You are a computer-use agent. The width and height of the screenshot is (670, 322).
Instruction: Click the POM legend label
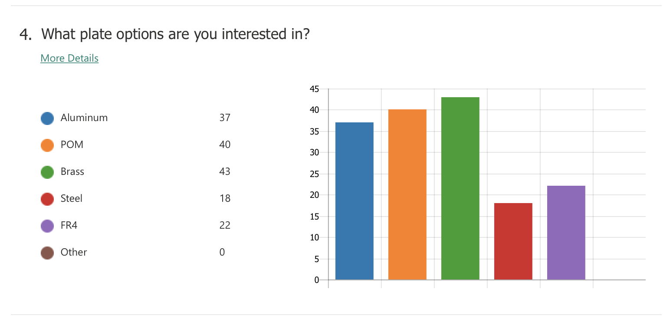pyautogui.click(x=72, y=145)
